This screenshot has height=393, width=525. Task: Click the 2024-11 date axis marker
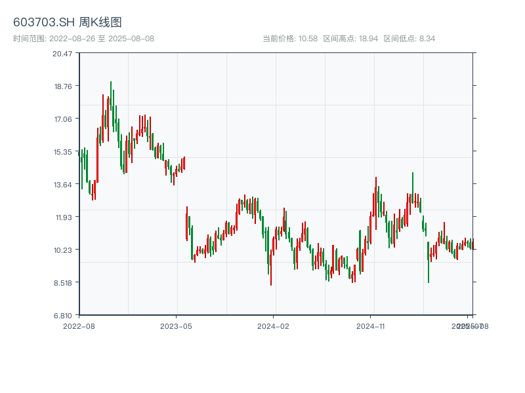click(x=371, y=326)
